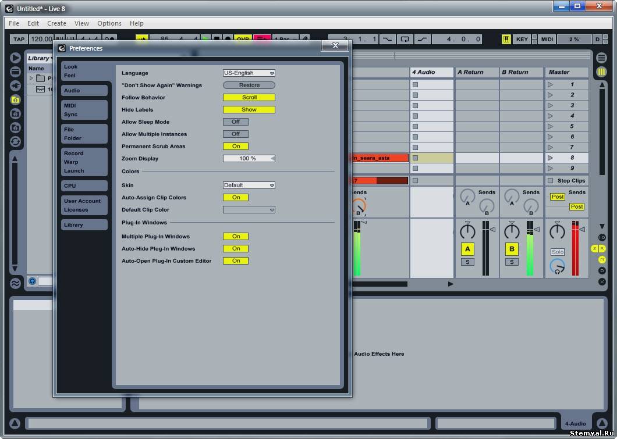Disable Permanent Scrub Areas
Screen dimensions: 617x439
click(236, 146)
